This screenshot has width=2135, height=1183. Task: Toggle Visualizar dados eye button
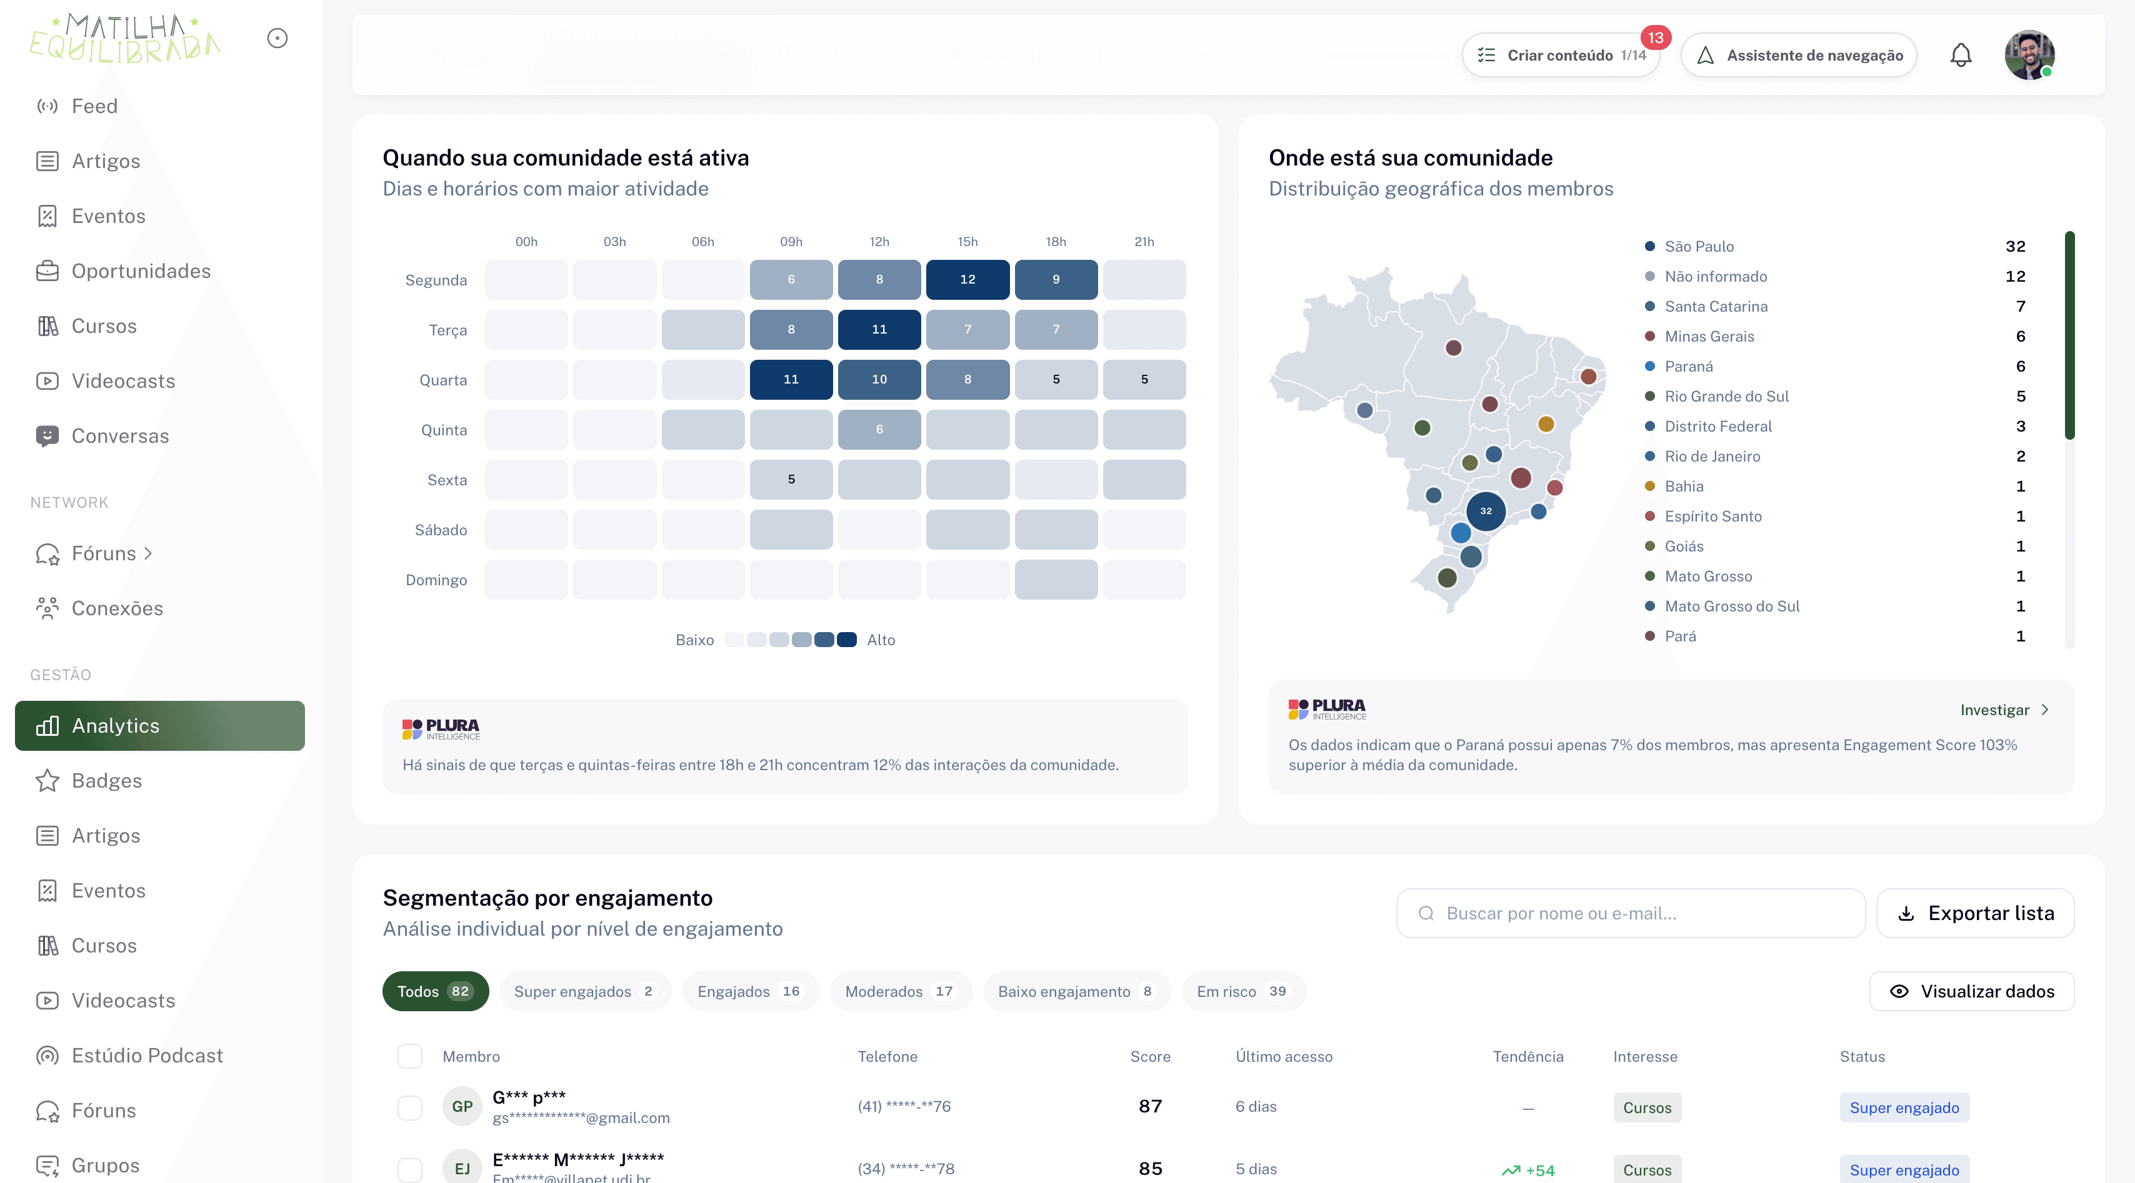pos(1972,992)
